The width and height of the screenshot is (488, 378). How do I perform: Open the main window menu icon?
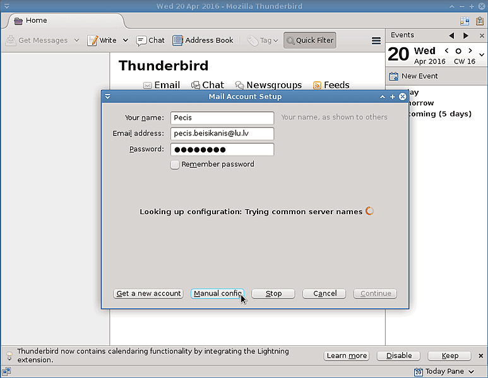tap(6, 6)
